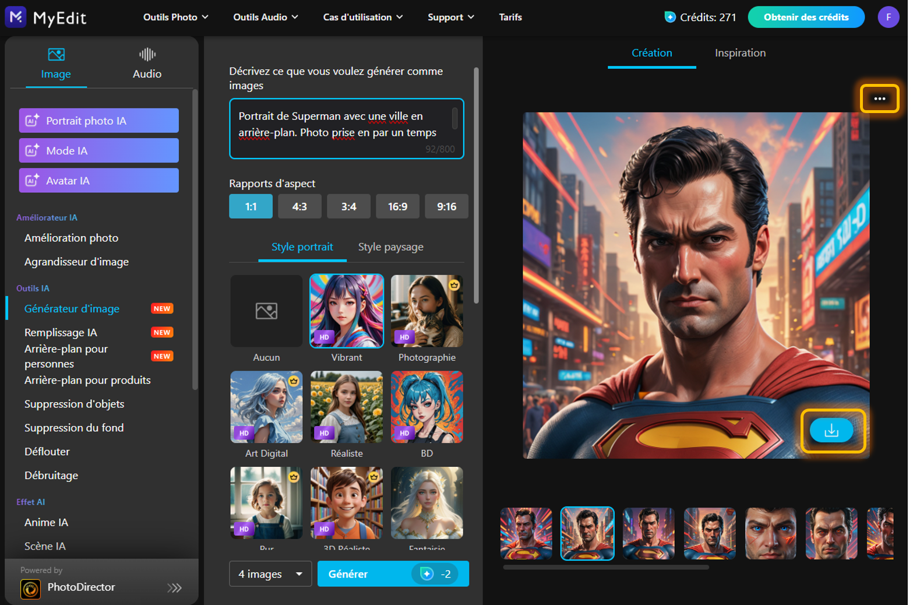Select the 4:3 aspect ratio
The height and width of the screenshot is (605, 913).
[299, 206]
